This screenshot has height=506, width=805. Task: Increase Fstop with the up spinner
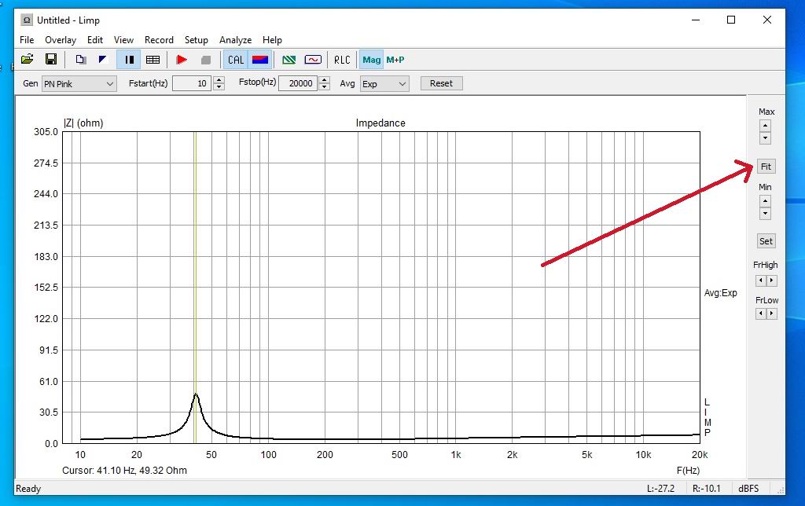[325, 79]
